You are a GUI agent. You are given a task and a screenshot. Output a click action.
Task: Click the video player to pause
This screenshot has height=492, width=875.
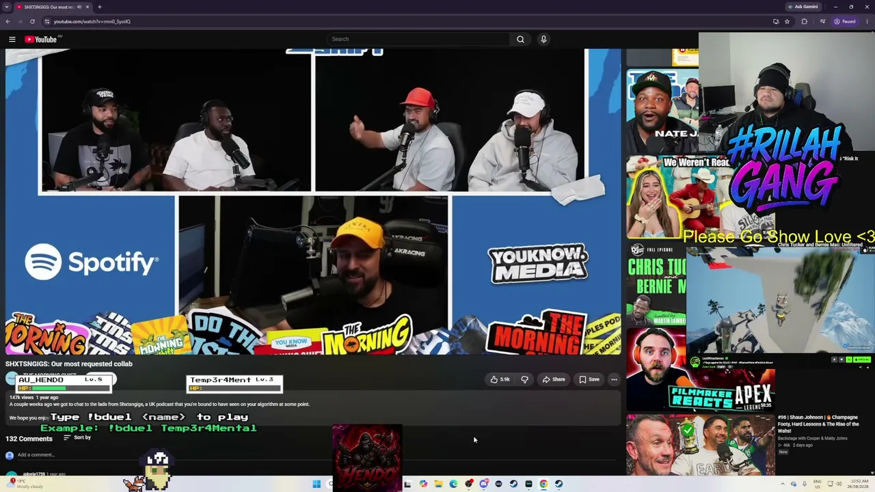pos(313,202)
